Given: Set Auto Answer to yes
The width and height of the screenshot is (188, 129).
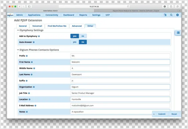Looking at the screenshot, I should coord(75,42).
